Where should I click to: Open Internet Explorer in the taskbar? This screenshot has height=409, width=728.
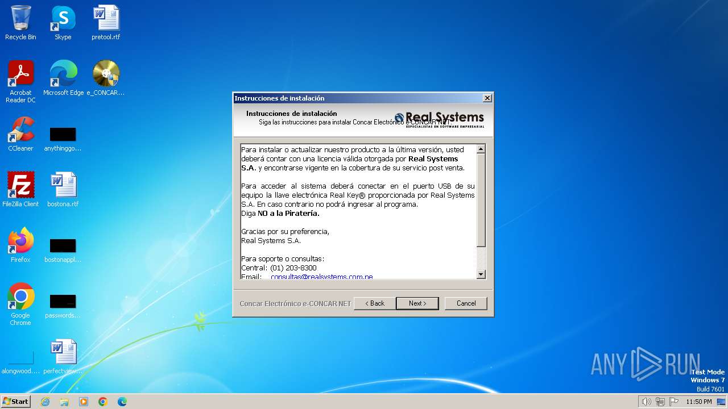tap(45, 402)
